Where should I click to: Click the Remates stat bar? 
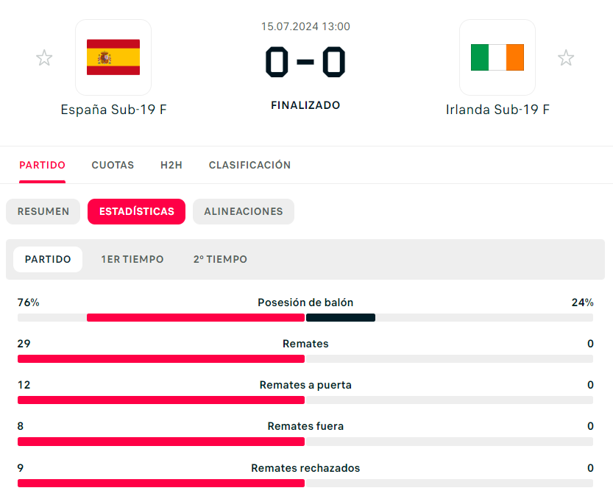(x=305, y=359)
